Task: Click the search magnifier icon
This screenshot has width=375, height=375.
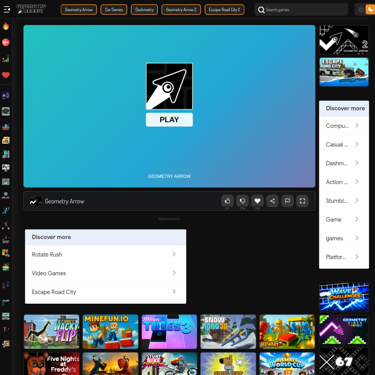Action: click(x=261, y=10)
